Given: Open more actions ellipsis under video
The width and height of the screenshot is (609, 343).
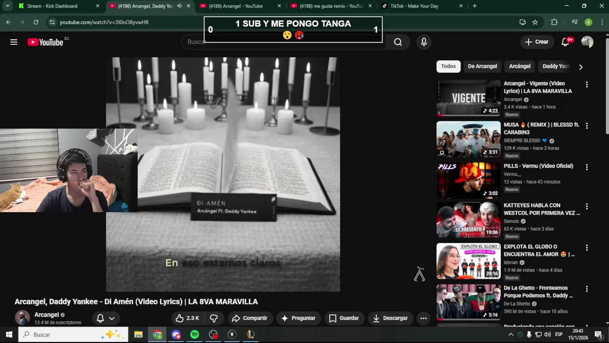Looking at the screenshot, I should pyautogui.click(x=423, y=318).
